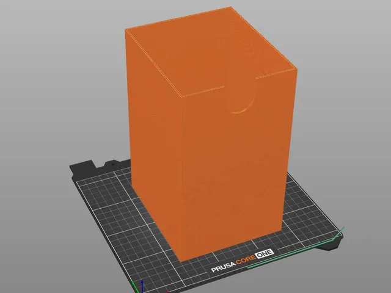Select the left side face of box
391x293 pixels.
pyautogui.click(x=155, y=140)
